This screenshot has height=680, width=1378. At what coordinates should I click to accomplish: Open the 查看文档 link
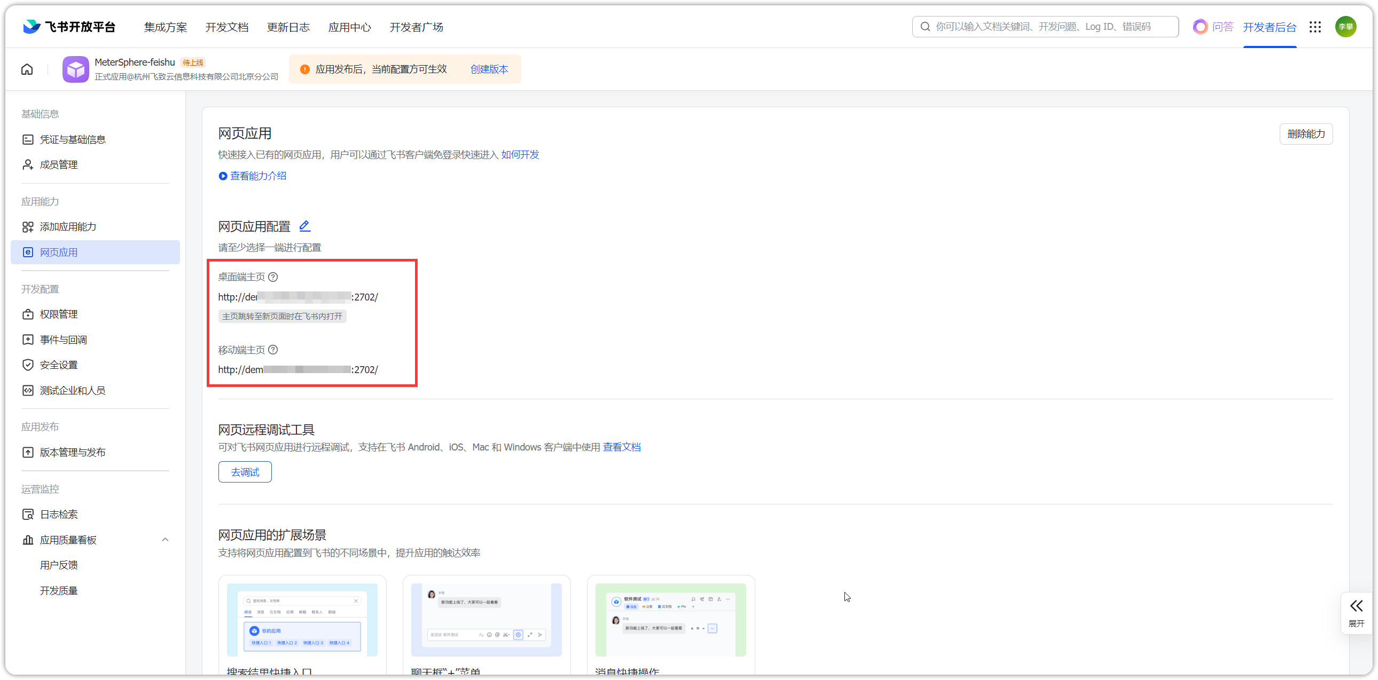click(622, 447)
